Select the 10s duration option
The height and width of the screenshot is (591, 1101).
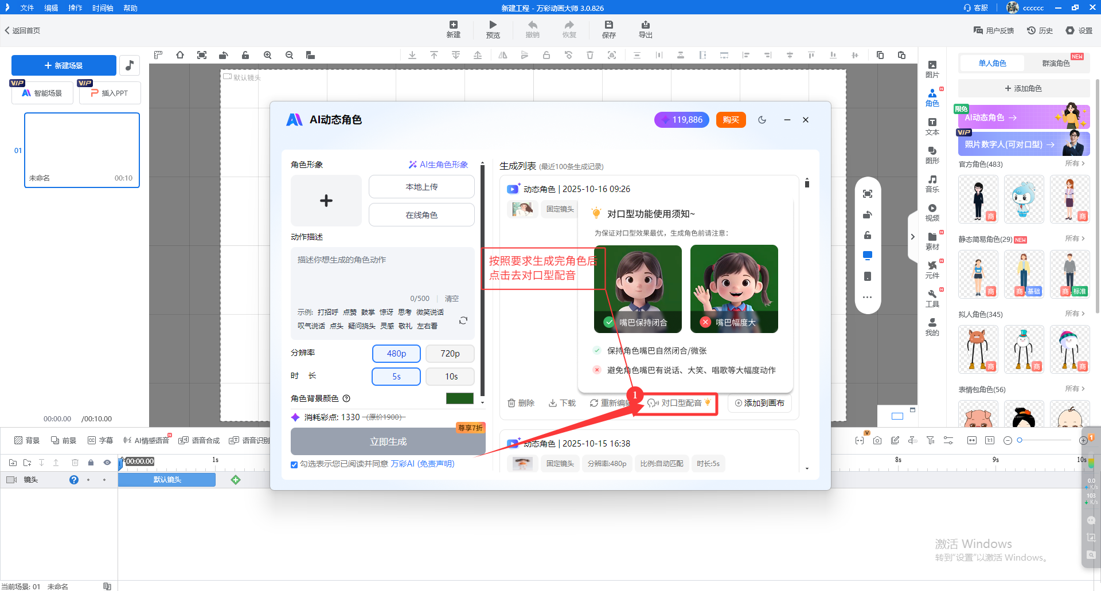[451, 377]
